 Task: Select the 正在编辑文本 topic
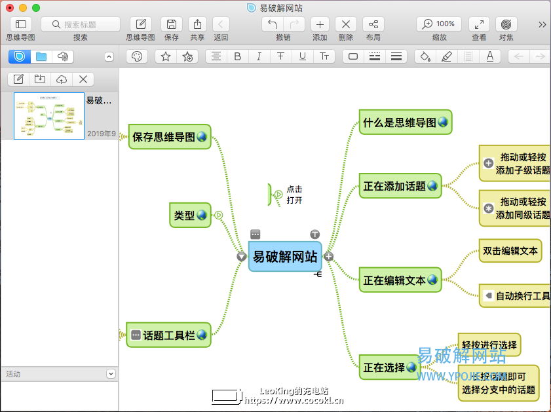click(400, 280)
